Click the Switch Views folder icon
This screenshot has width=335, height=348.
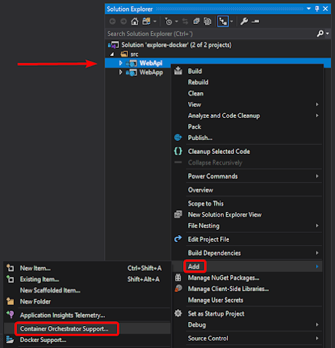pos(146,22)
